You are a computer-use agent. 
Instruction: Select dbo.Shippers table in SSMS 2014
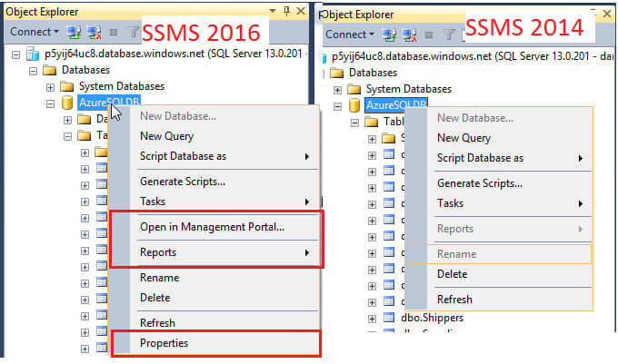point(432,318)
